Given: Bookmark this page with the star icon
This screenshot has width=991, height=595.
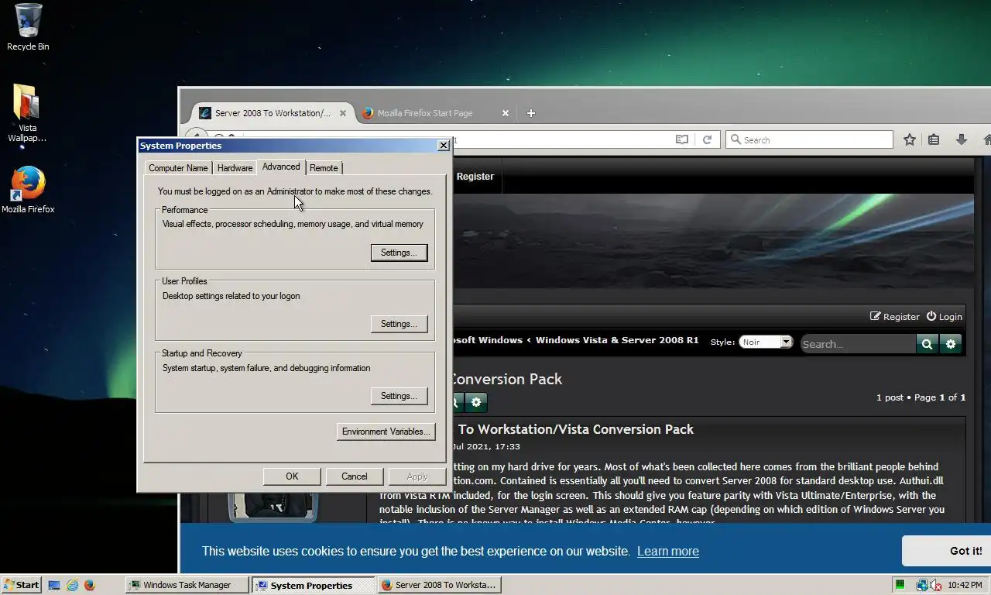Looking at the screenshot, I should coord(910,139).
